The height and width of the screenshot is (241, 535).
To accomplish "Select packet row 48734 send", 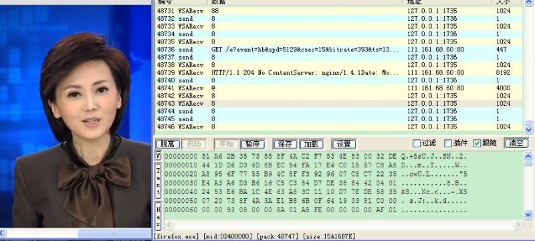I will pos(339,34).
